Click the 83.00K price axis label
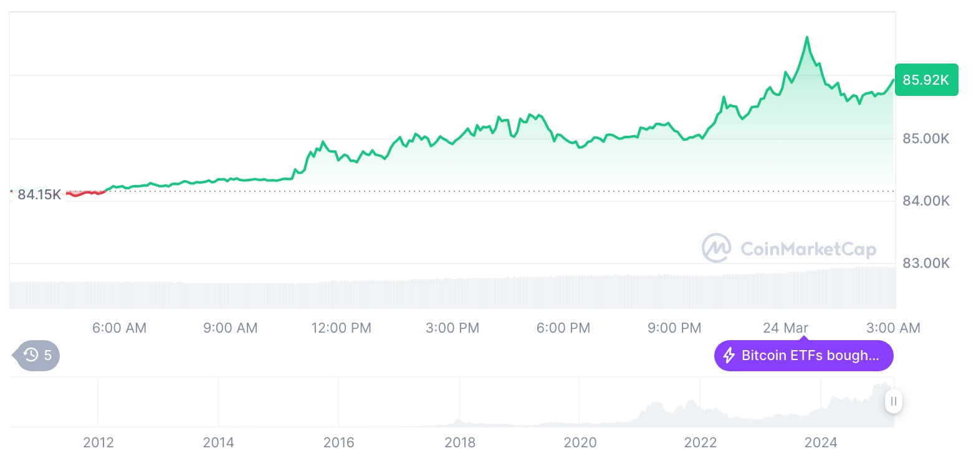This screenshot has height=456, width=976. pyautogui.click(x=926, y=263)
